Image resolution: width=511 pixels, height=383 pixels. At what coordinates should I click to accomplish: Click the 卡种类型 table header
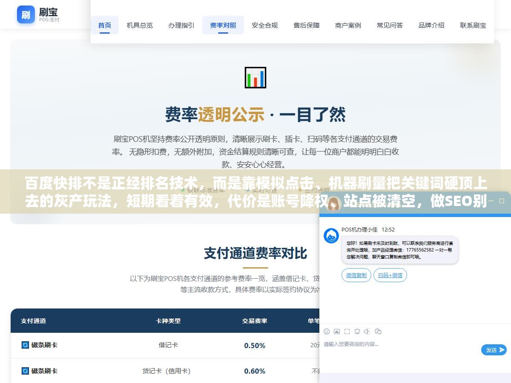tap(168, 321)
